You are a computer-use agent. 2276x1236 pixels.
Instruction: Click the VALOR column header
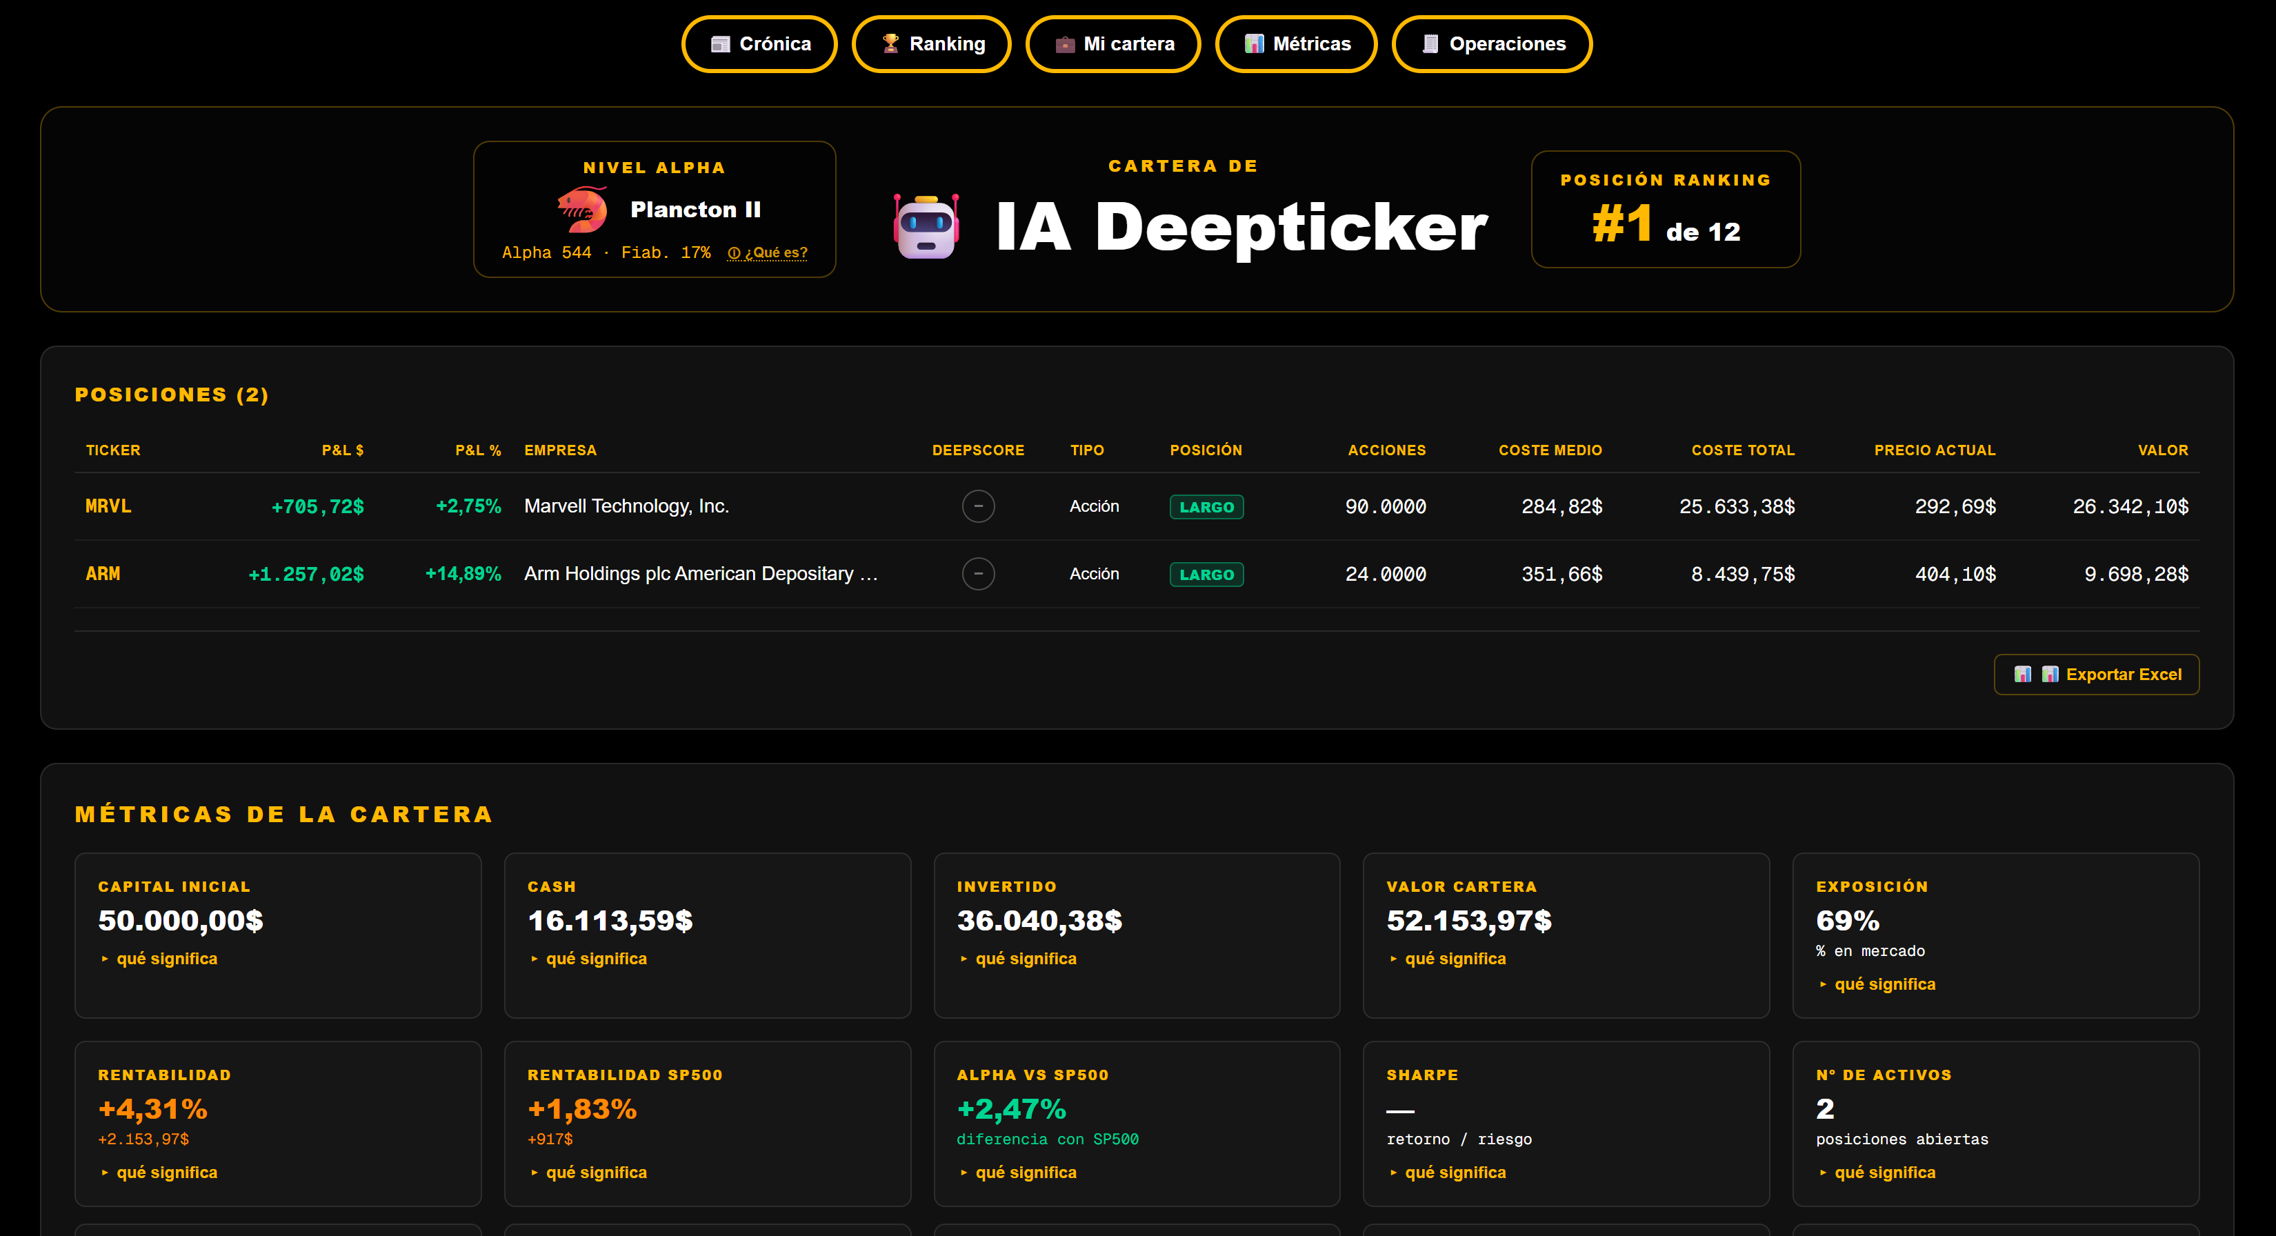pos(2162,450)
